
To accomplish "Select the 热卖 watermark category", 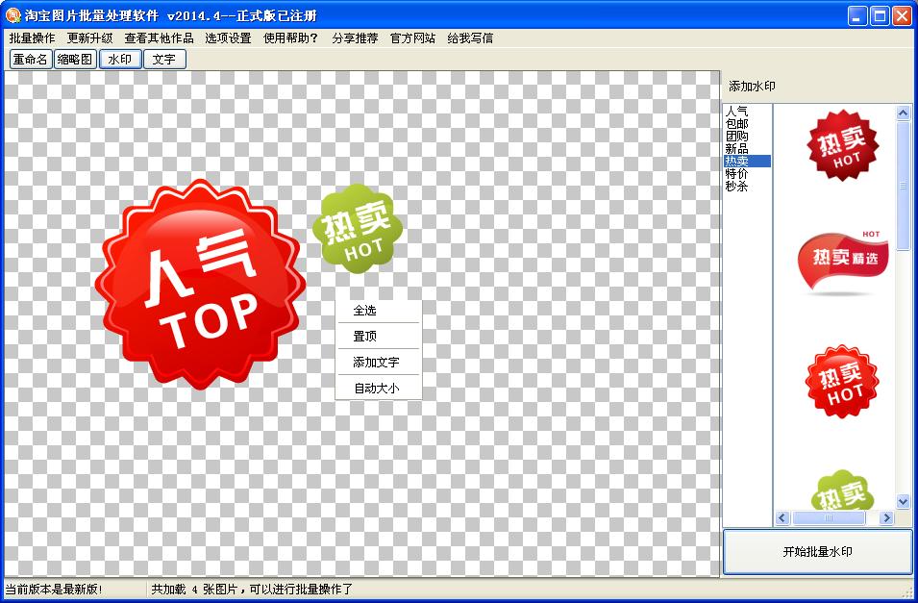I will click(747, 162).
